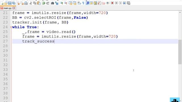Switch to the main.py tab
This screenshot has height=102, width=182.
click(x=8, y=8)
